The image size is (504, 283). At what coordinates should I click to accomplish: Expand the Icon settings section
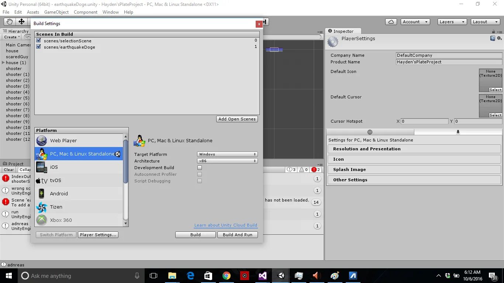point(414,159)
